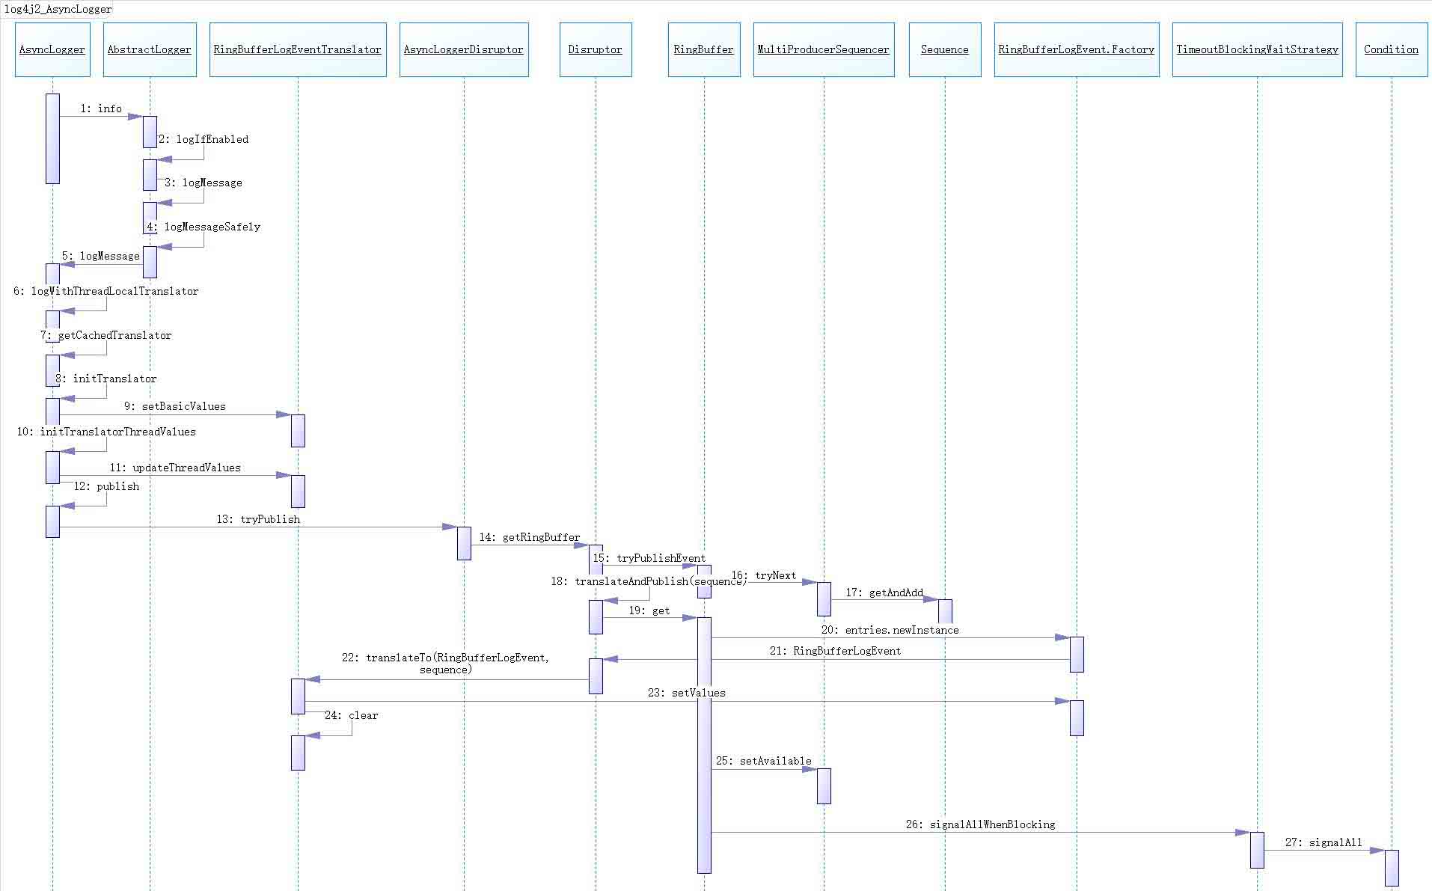Click message label '9: setBasicValues'
1432x891 pixels.
[175, 406]
